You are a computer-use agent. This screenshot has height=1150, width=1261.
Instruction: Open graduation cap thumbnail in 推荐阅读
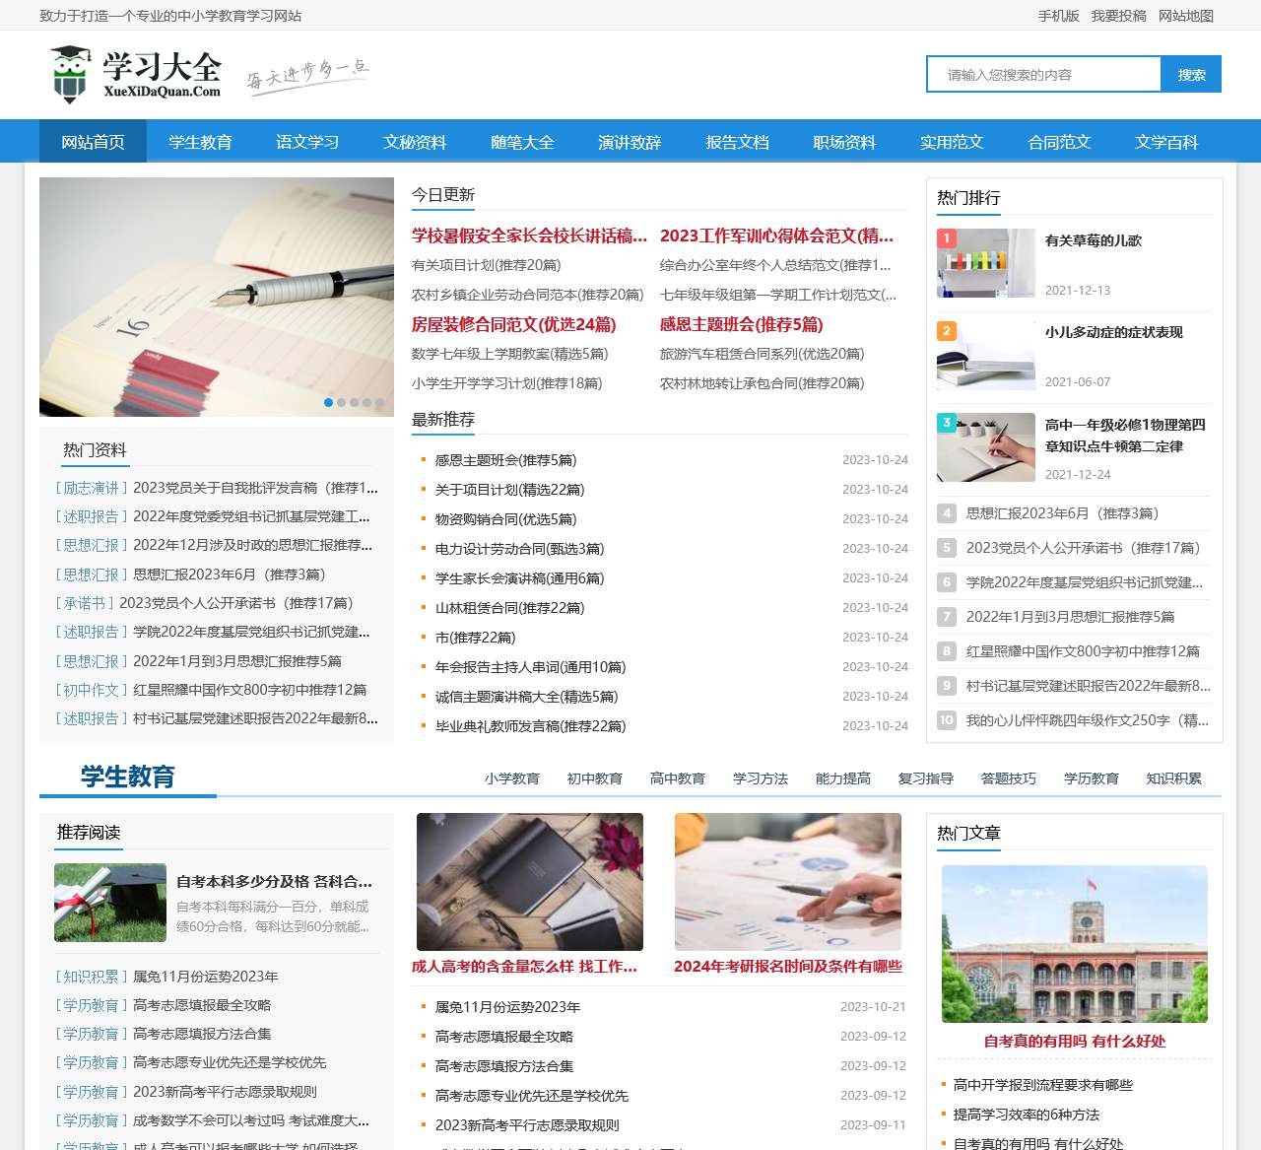[x=110, y=903]
